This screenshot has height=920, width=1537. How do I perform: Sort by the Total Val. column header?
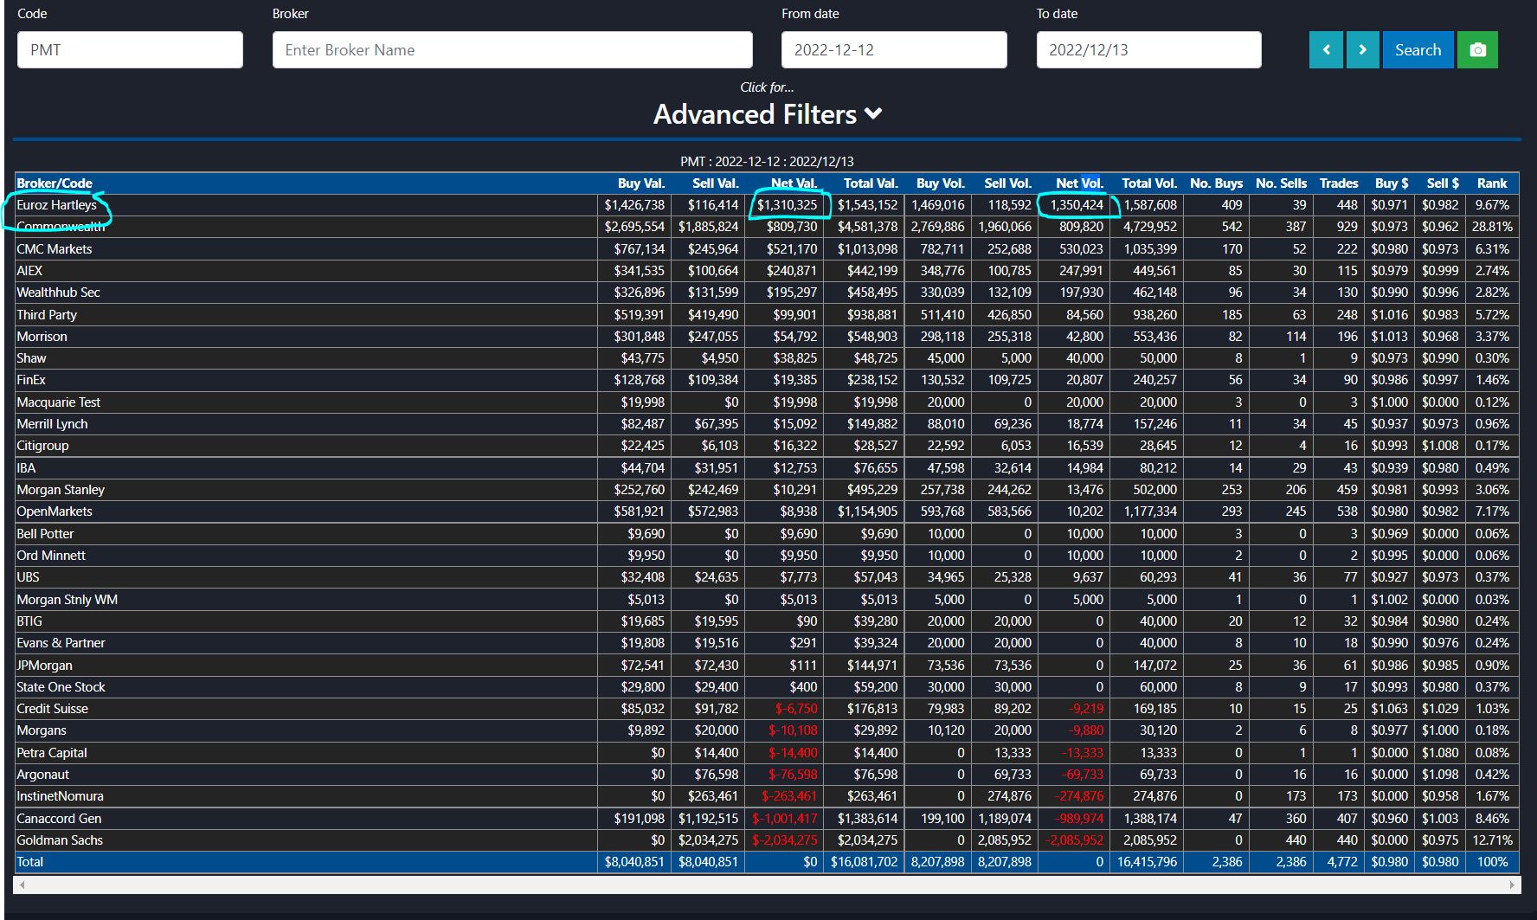pos(871,183)
